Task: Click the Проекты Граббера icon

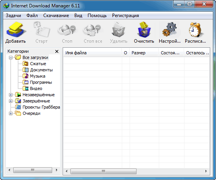Action: pyautogui.click(x=18, y=107)
